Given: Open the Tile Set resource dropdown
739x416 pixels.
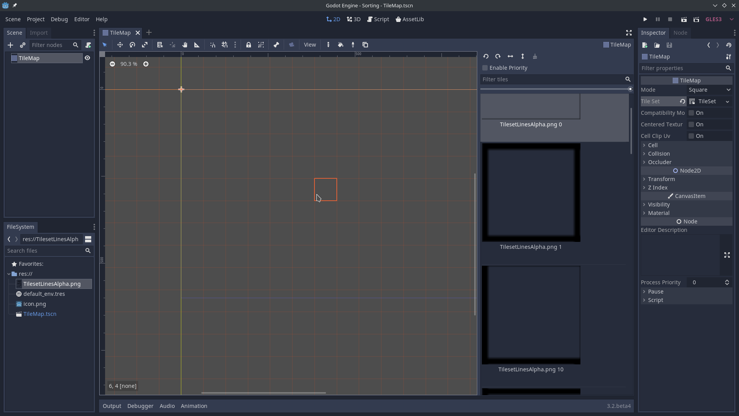Looking at the screenshot, I should [727, 102].
